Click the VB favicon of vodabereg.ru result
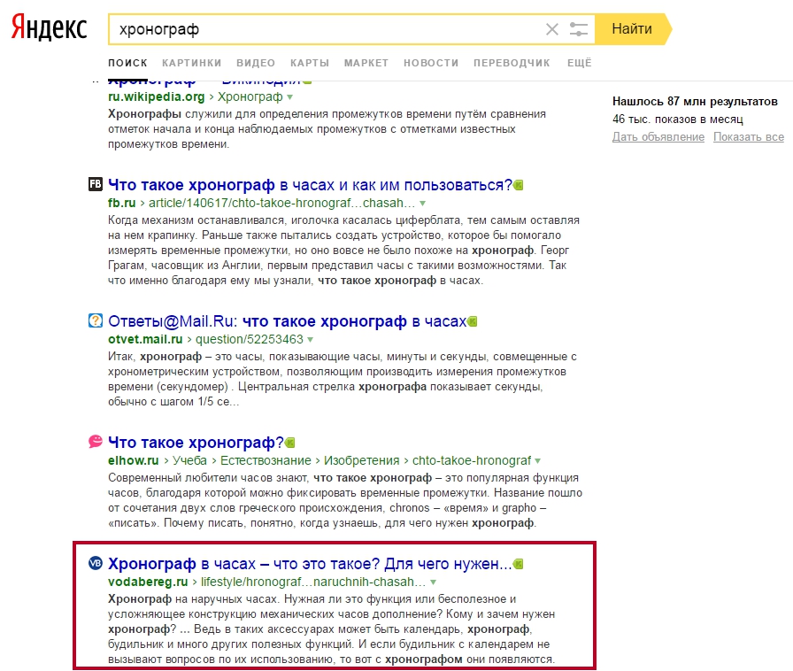 point(95,563)
